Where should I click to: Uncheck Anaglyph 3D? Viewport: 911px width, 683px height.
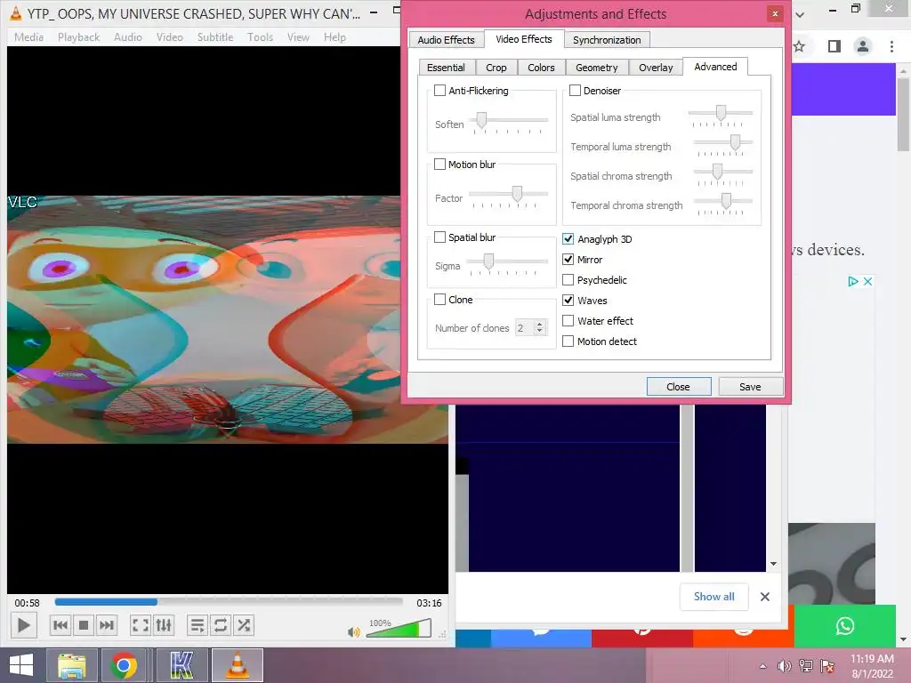[x=568, y=238]
